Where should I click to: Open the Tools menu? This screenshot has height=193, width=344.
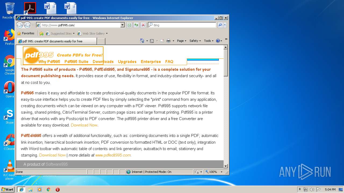209,41
